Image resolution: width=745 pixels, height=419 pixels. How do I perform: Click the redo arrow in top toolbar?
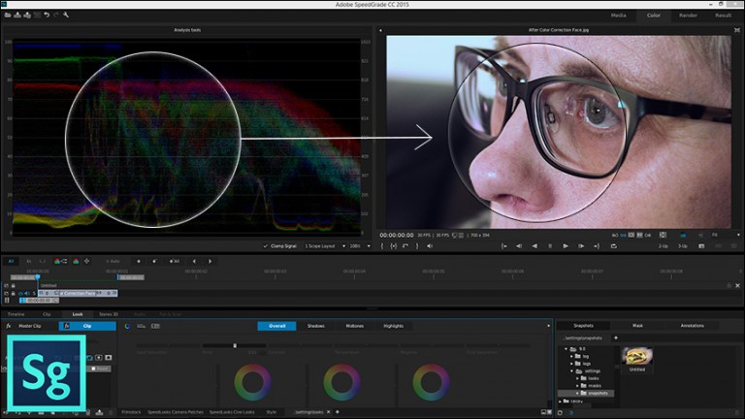coord(56,16)
